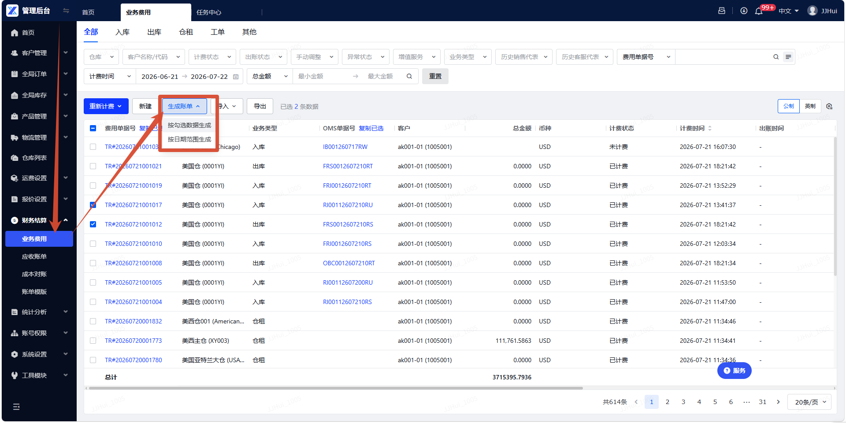Check the row TR#20260721001010 checkbox
The height and width of the screenshot is (423, 846).
[x=93, y=244]
